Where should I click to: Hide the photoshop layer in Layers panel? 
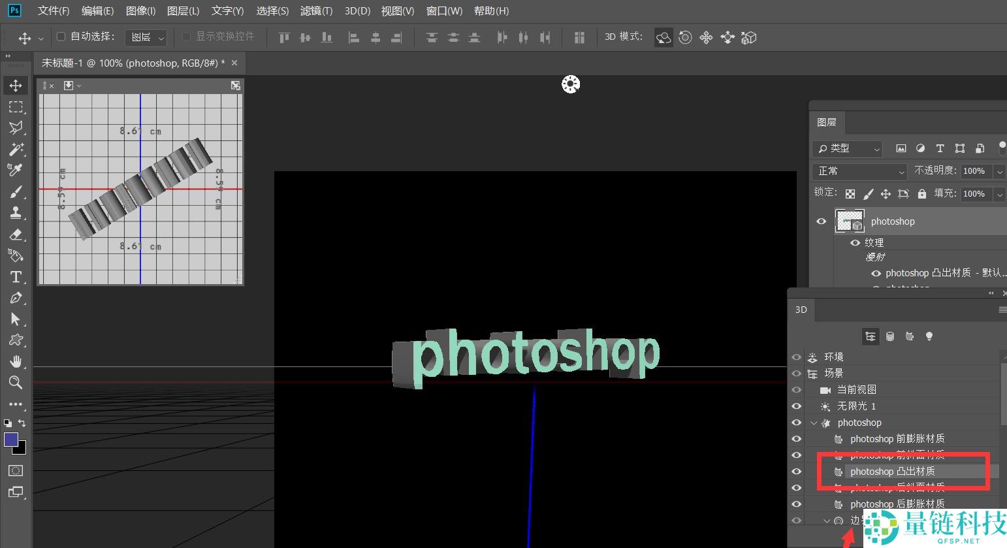click(x=822, y=221)
